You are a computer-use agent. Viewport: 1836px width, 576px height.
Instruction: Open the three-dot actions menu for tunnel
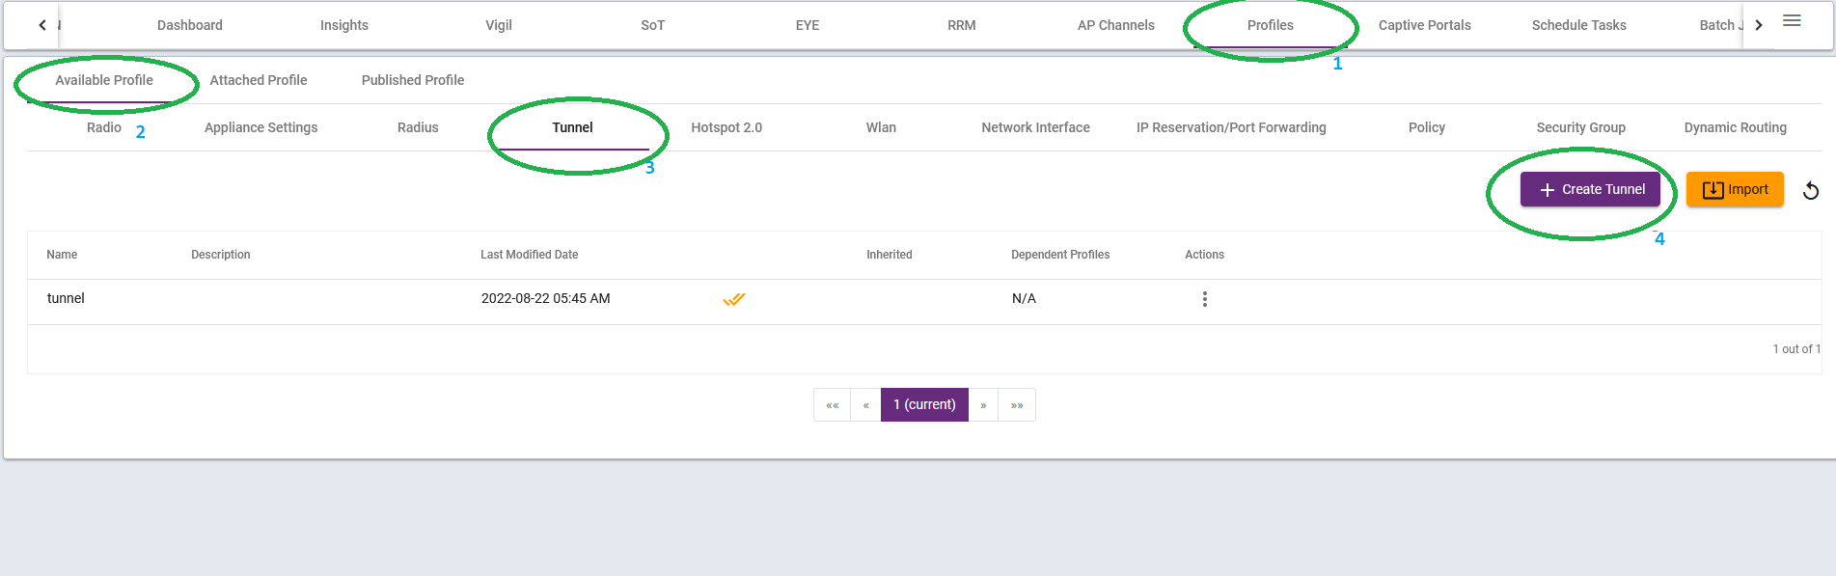[x=1204, y=299]
